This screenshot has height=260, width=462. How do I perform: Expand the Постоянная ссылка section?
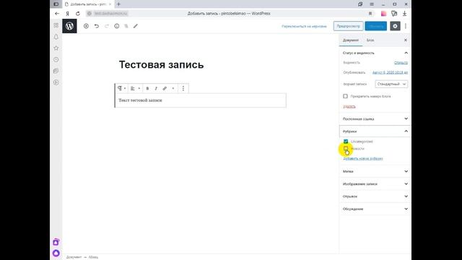375,118
